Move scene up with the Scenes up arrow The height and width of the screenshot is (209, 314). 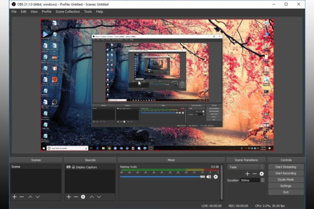pos(30,197)
